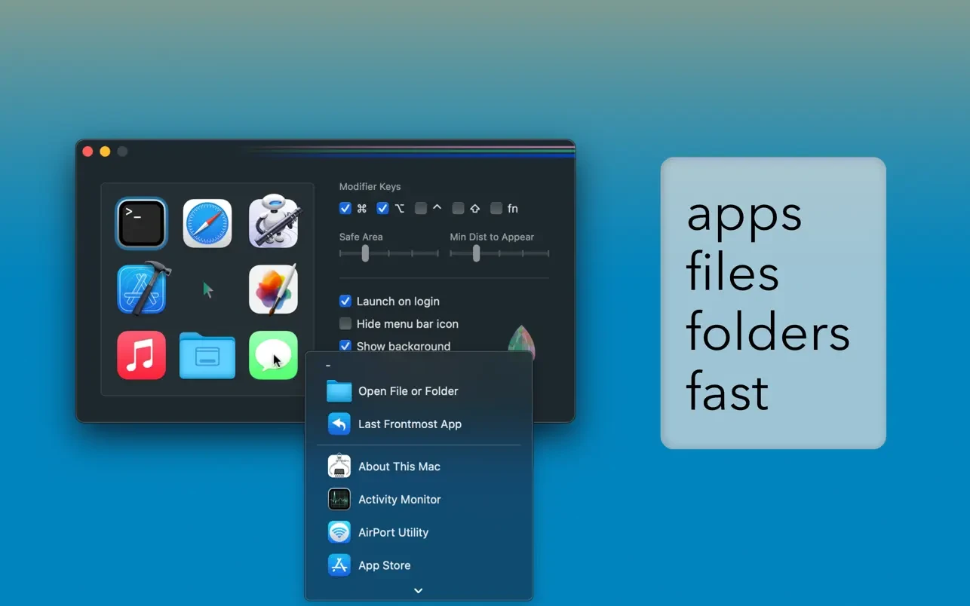Adjust the Safe Area slider
This screenshot has height=606, width=970.
[x=365, y=254]
